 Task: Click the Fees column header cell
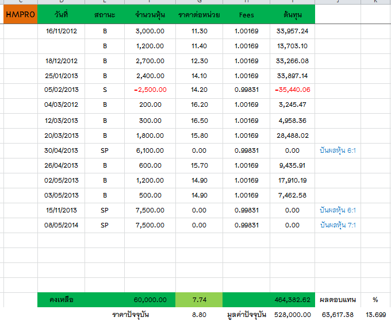click(246, 14)
